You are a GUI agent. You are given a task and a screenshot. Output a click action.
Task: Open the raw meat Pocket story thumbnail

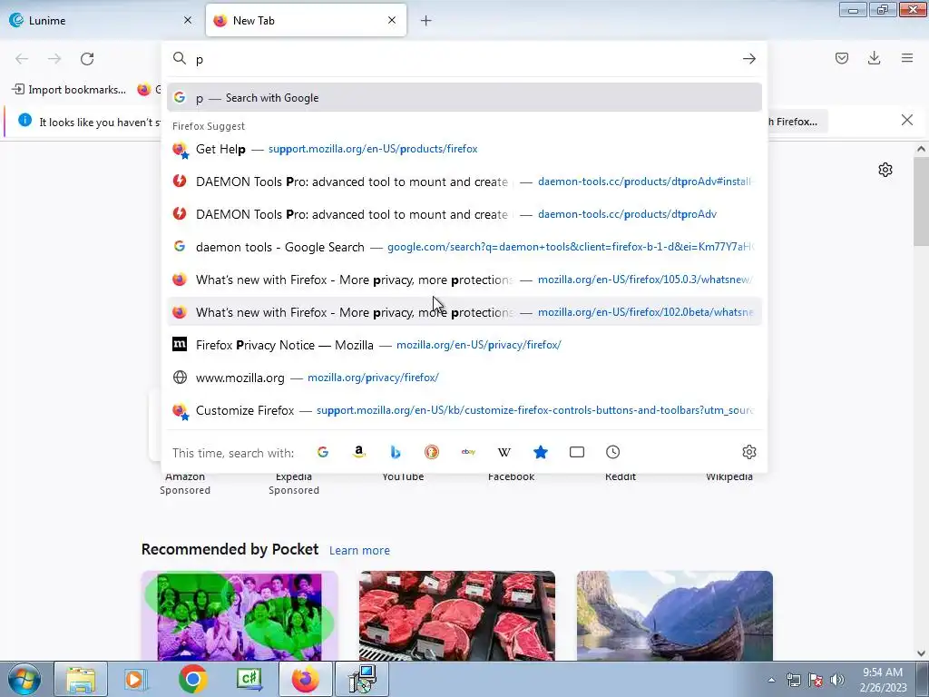coord(457,616)
